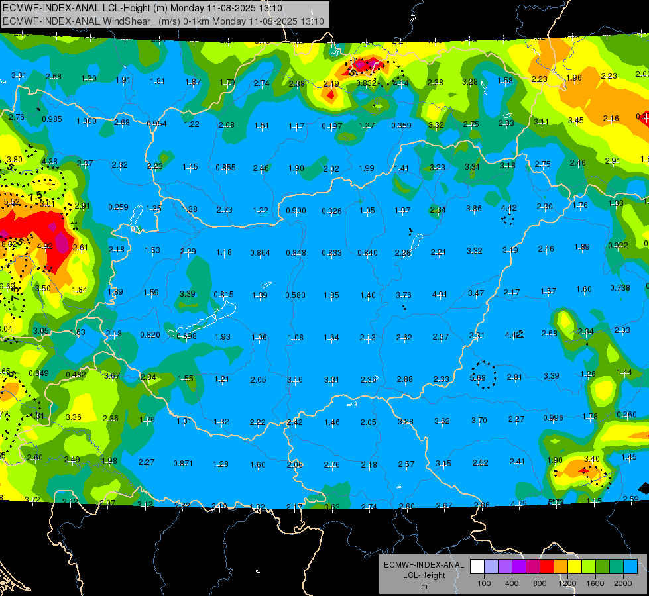Click the grid value 1.000
Viewport: 649px width, 596px height.
pyautogui.click(x=86, y=121)
